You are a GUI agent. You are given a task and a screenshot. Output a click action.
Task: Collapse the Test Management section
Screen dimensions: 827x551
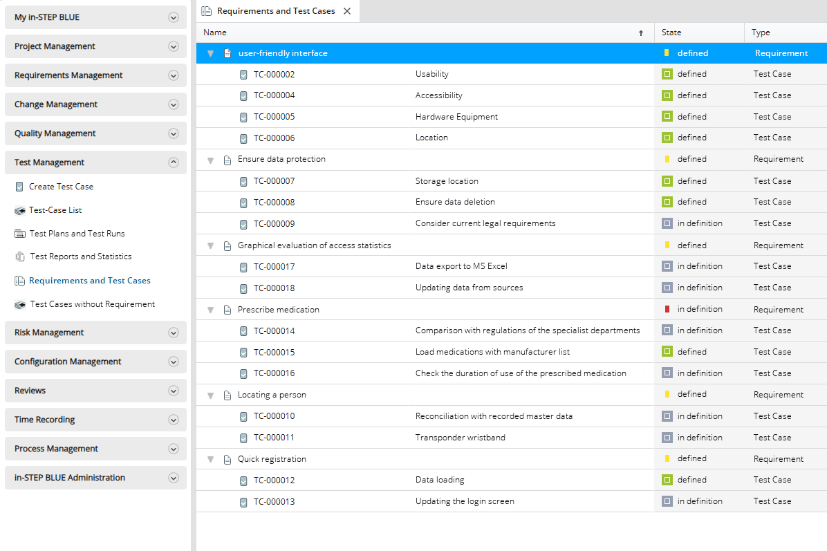pos(173,162)
